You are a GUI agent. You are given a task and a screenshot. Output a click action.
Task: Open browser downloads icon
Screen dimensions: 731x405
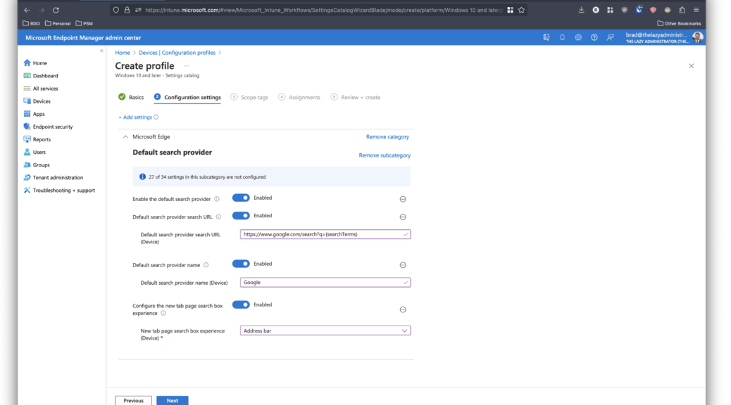582,10
